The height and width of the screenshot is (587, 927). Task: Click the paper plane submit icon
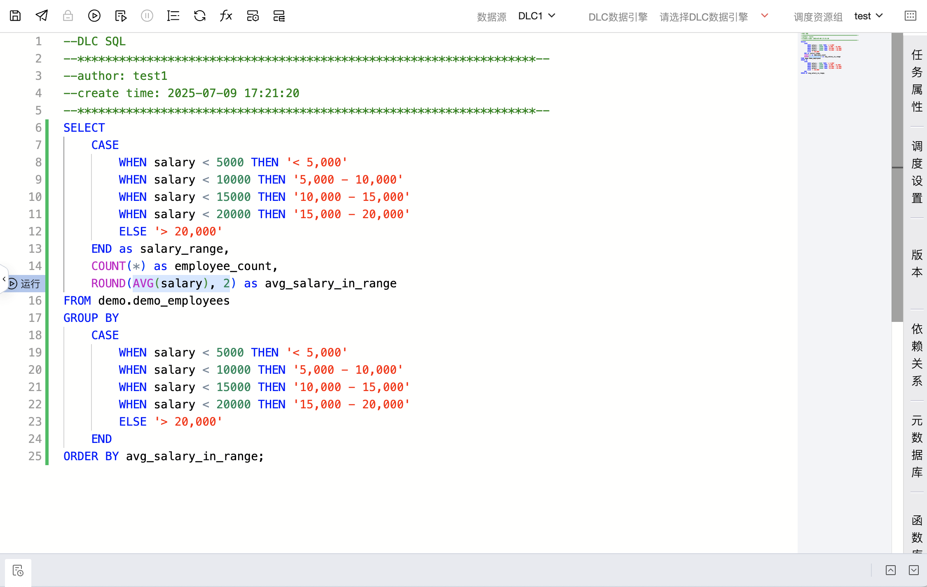42,16
